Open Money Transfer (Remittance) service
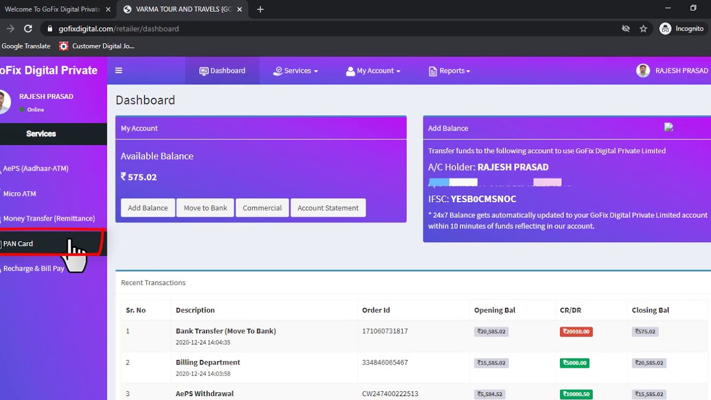This screenshot has width=711, height=400. (x=49, y=218)
